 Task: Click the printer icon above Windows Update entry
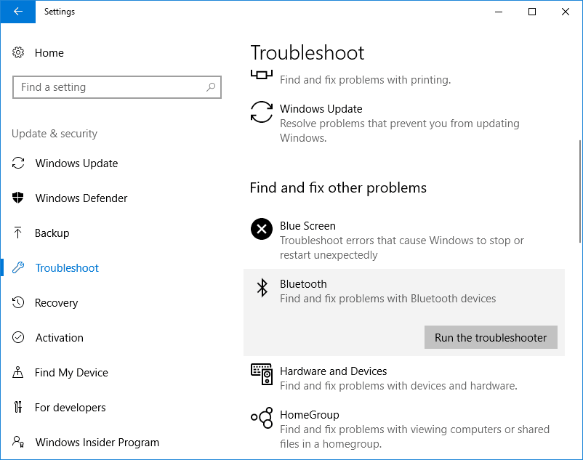[261, 73]
